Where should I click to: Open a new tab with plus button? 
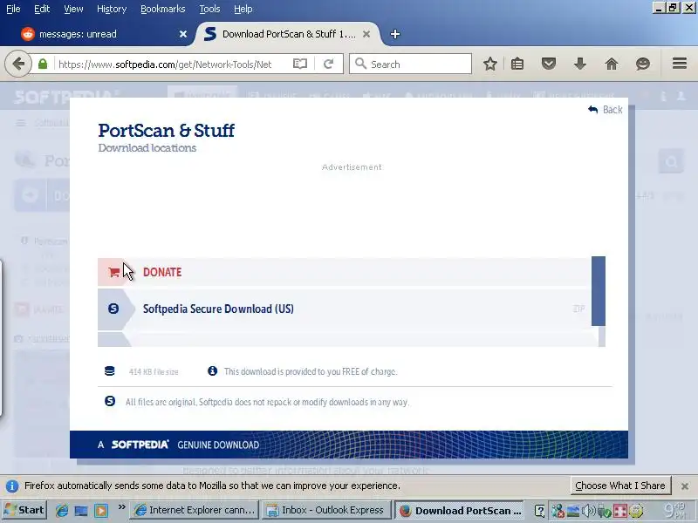coord(395,34)
